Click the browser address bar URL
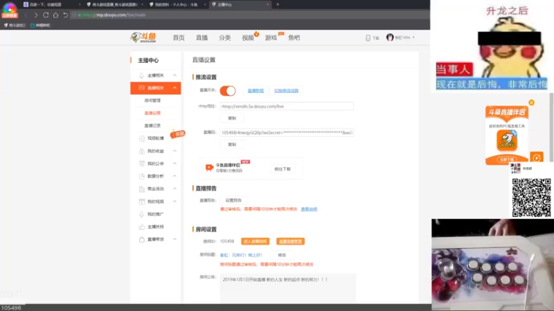554x311 pixels. (114, 15)
